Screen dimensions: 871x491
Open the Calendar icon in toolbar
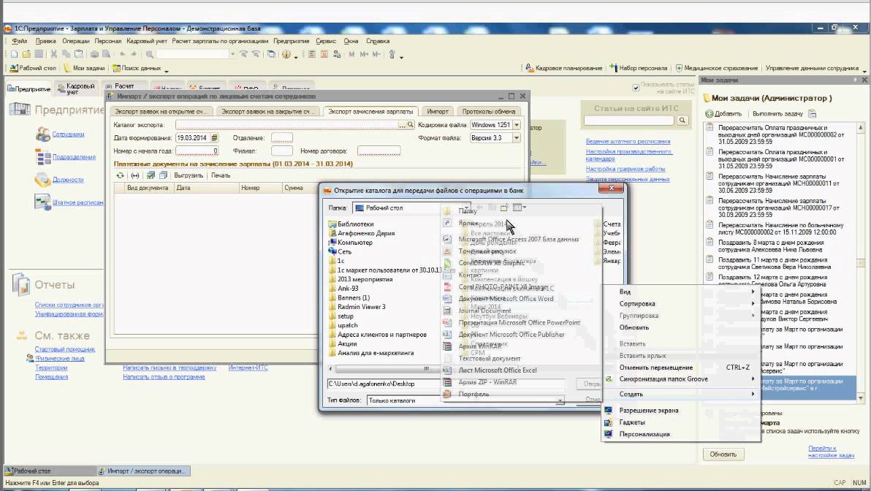click(324, 54)
